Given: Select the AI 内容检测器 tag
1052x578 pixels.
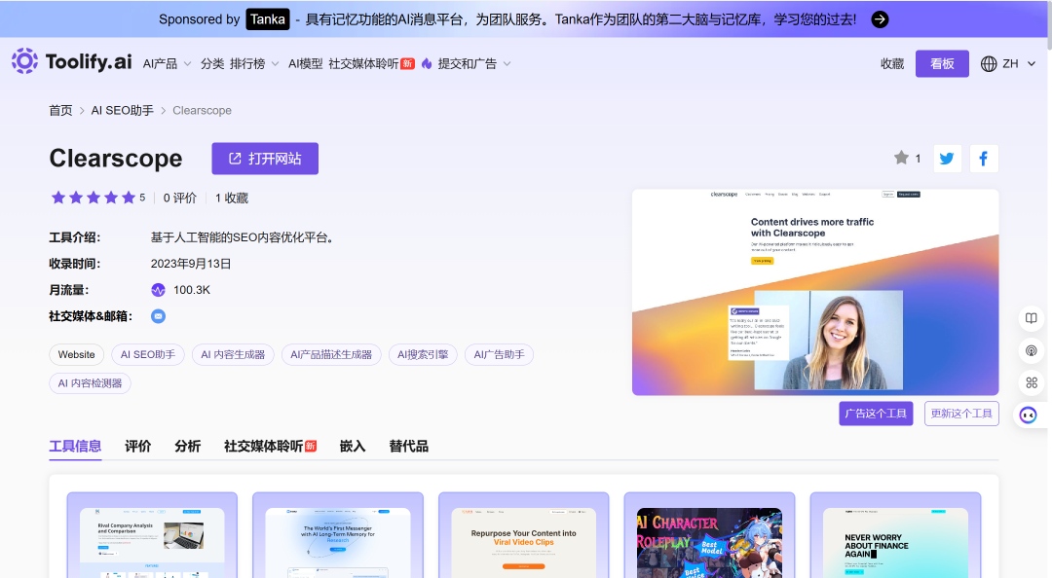Looking at the screenshot, I should pyautogui.click(x=90, y=382).
